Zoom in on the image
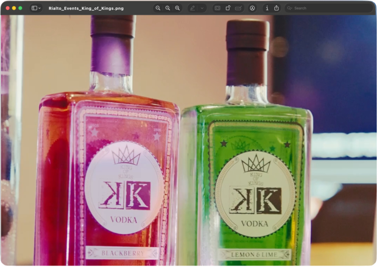The width and height of the screenshot is (378, 267). pos(178,8)
